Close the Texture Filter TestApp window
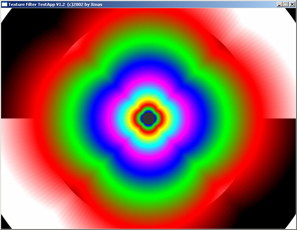This screenshot has width=297, height=230. [292, 4]
